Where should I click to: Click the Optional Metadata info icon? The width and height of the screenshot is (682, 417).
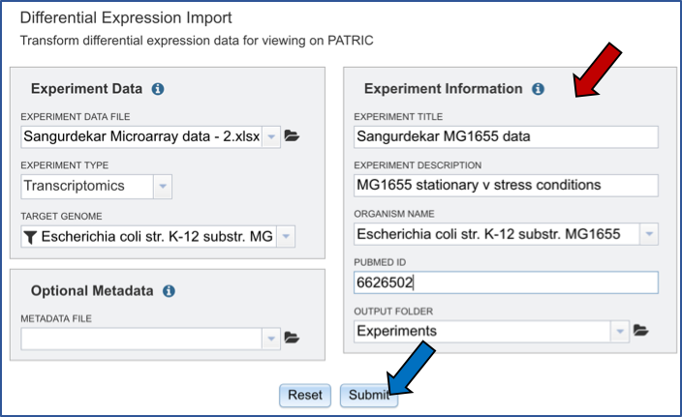(169, 290)
